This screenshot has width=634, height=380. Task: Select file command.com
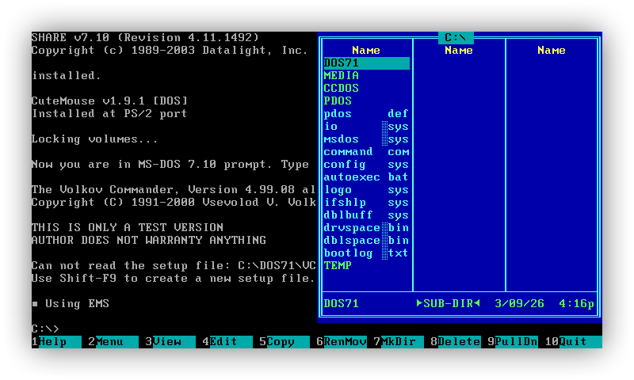tap(366, 151)
